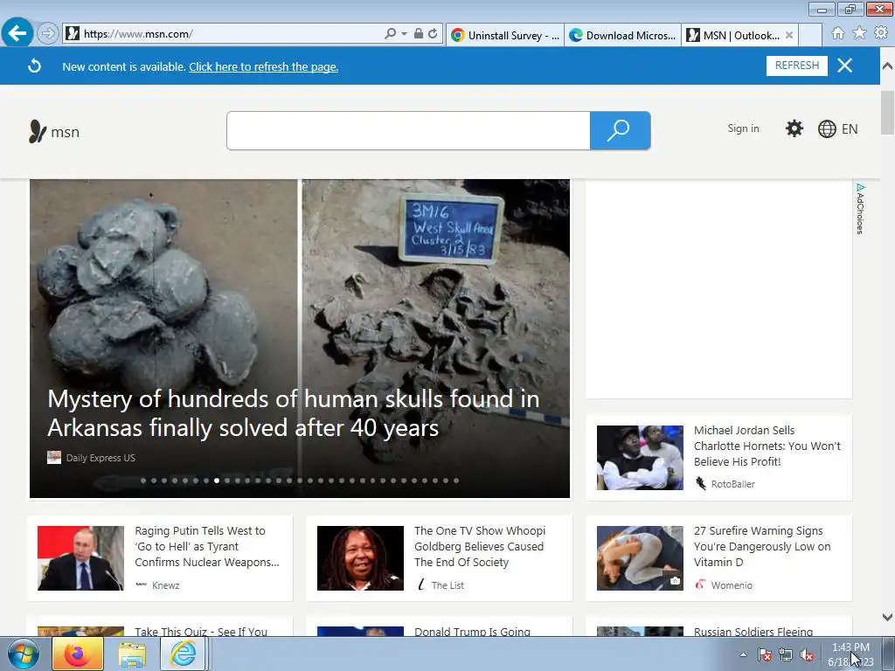
Task: Open the Arkansas skulls mystery headline
Action: pos(294,413)
